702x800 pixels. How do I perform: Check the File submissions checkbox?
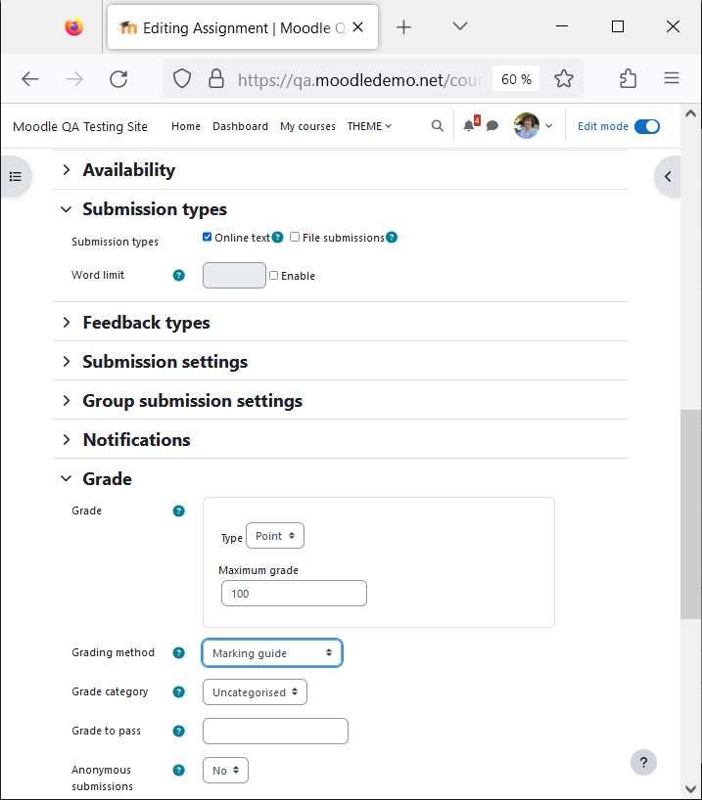tap(295, 237)
